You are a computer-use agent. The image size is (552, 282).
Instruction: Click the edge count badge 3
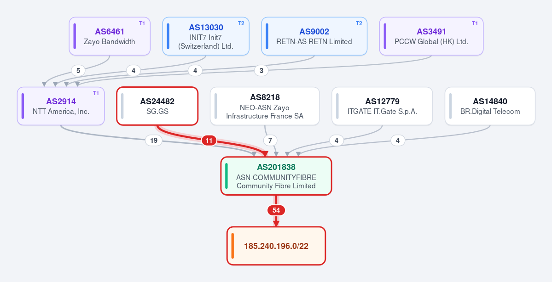261,71
